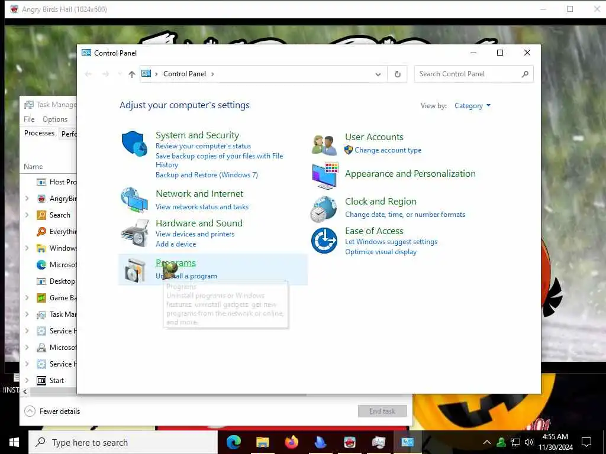Expand the Search process in Task Manager

coord(27,215)
